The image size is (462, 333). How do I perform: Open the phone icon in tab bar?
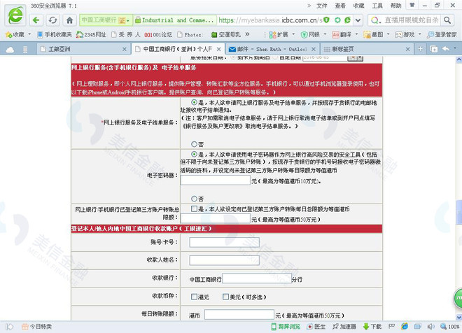(25, 50)
